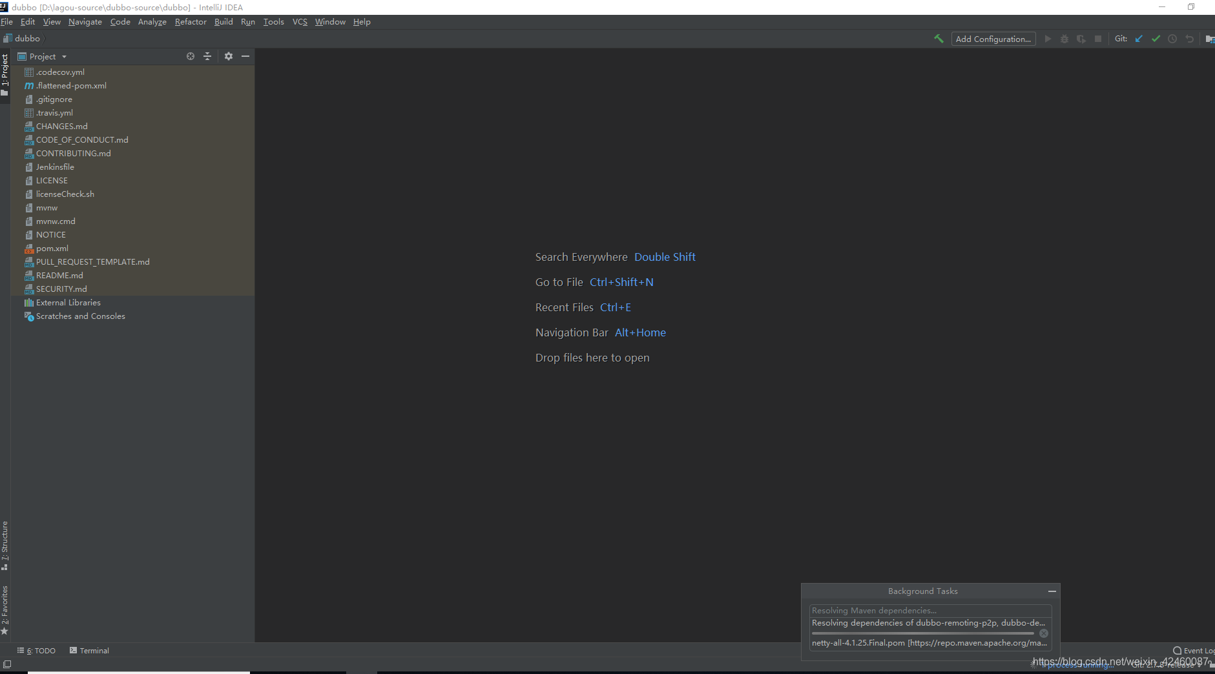Open the VCS menu
The image size is (1215, 674).
click(300, 22)
